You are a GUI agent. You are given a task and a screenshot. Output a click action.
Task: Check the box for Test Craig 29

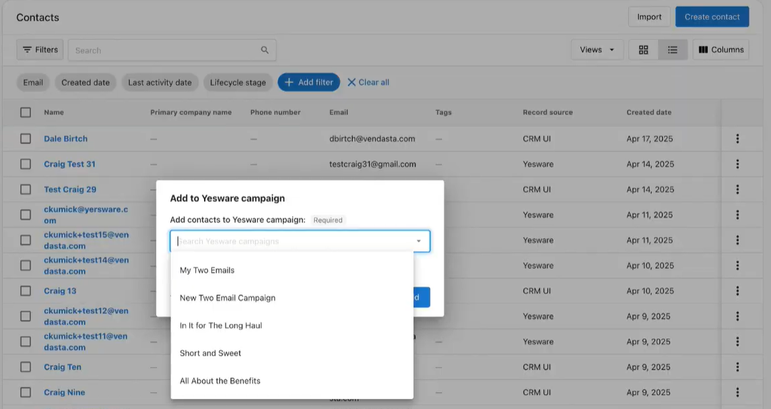26,189
